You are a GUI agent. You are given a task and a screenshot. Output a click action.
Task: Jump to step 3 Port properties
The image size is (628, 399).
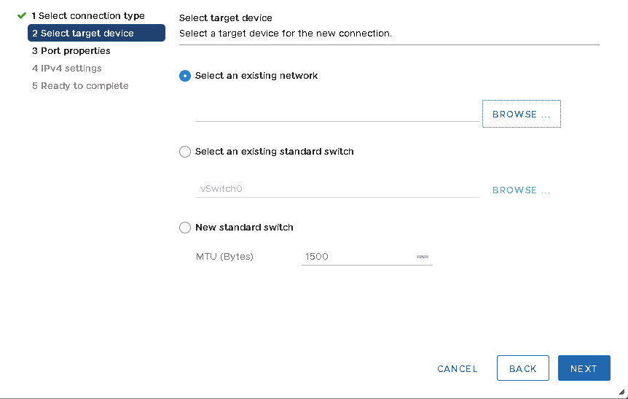[71, 50]
